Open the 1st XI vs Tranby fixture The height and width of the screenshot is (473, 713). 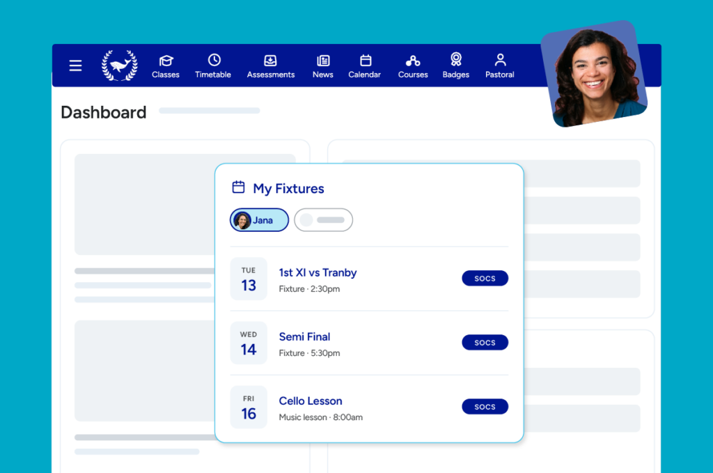click(x=318, y=272)
